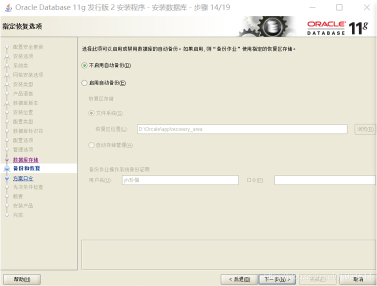The image size is (377, 286).
Task: Select the 备份和恢复 step in sidebar
Action: pyautogui.click(x=26, y=168)
